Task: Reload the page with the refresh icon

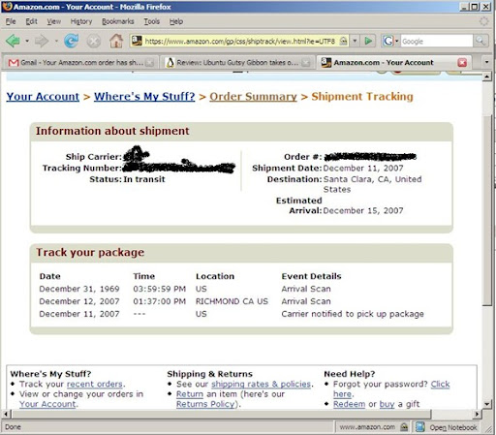Action: (x=72, y=41)
